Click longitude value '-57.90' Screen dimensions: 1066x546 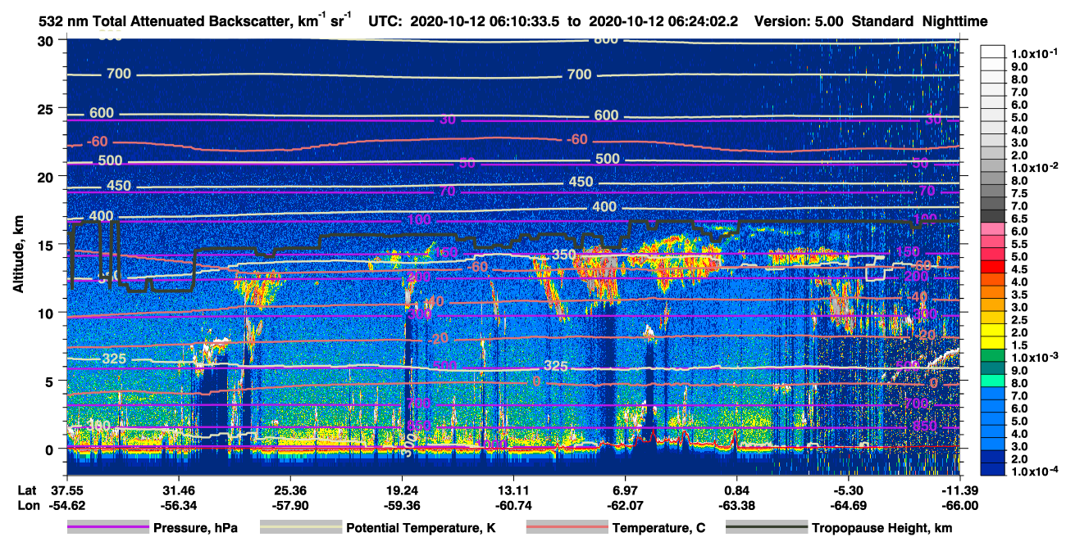tap(289, 505)
